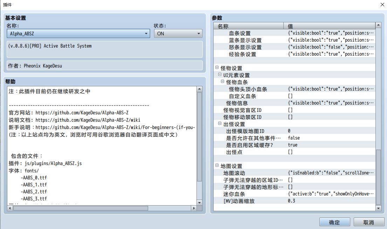Image resolution: width=387 pixels, height=229 pixels.
Task: Select the 怒条显示设置 parameter
Action: (x=295, y=47)
